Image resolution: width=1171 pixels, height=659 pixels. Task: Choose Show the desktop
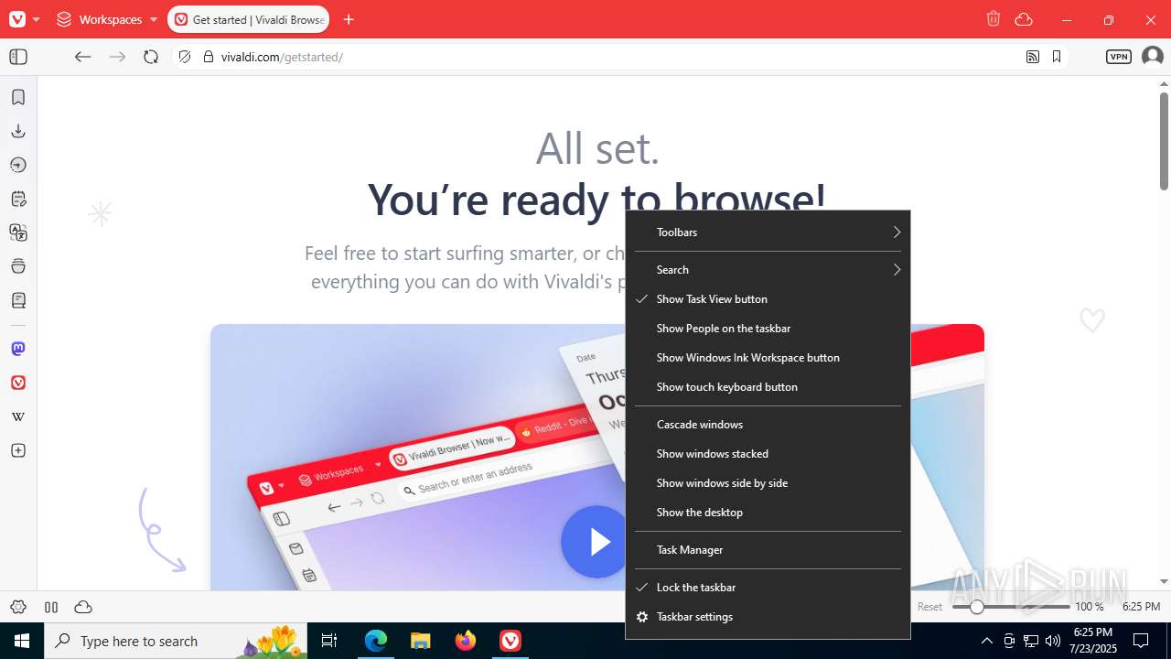(768, 513)
